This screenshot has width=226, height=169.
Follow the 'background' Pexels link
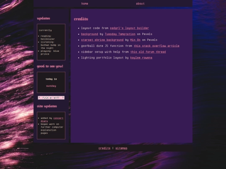coord(90,34)
